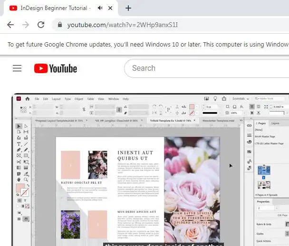Toggle the screen mode button in toolbox
289x246 pixels.
point(26,219)
